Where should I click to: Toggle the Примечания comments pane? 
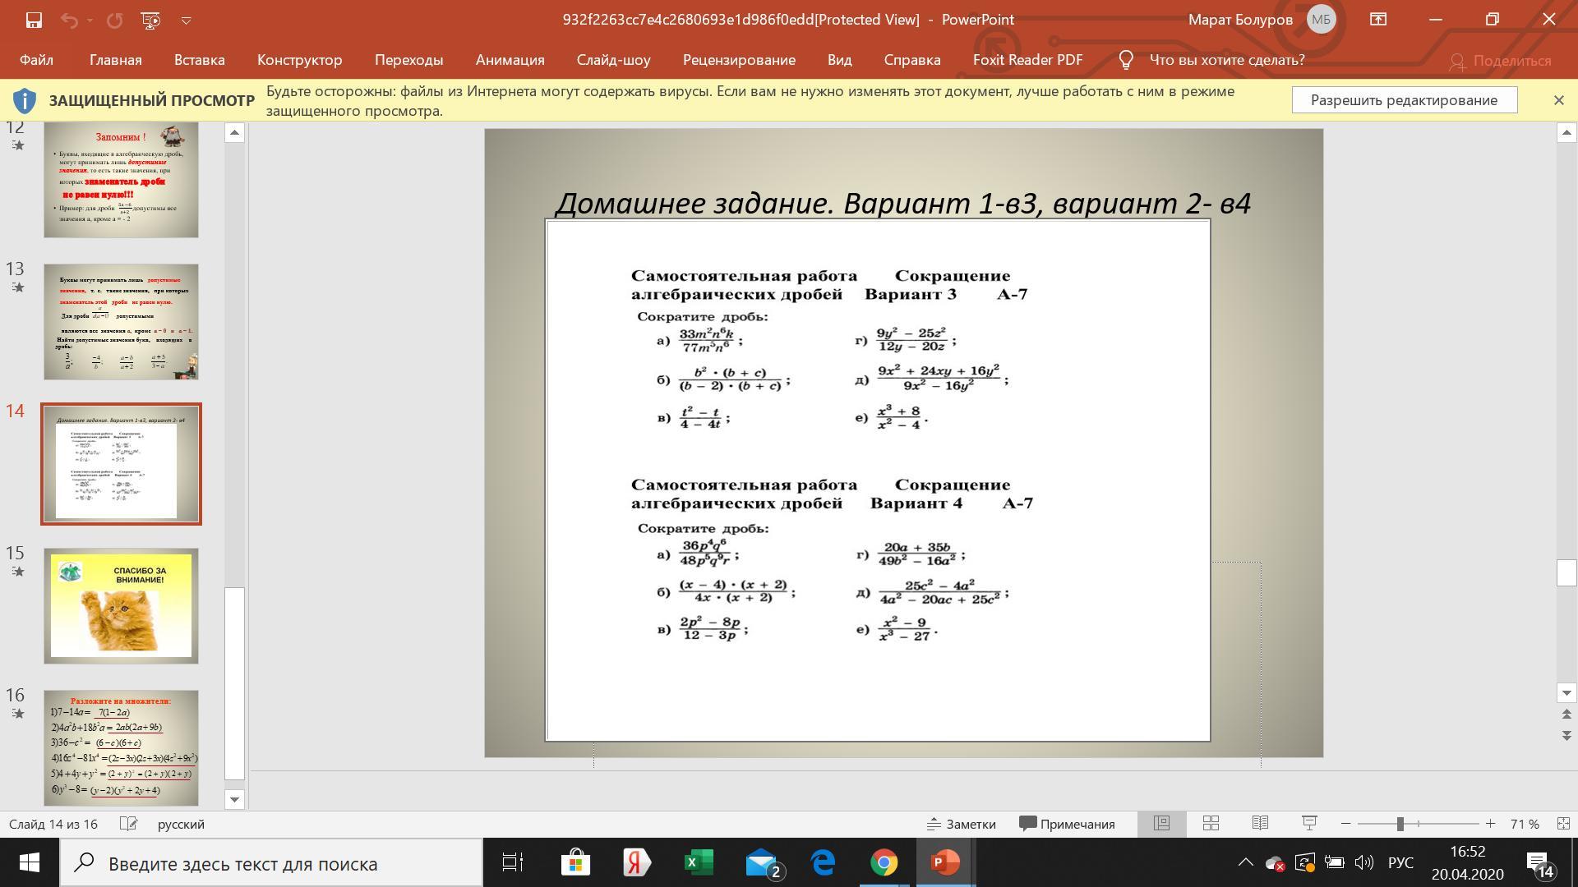pyautogui.click(x=1067, y=824)
